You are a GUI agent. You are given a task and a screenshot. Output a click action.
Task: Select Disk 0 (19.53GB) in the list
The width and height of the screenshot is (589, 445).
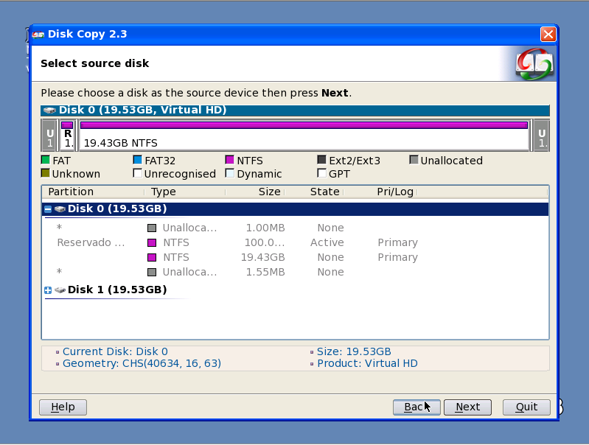click(296, 209)
